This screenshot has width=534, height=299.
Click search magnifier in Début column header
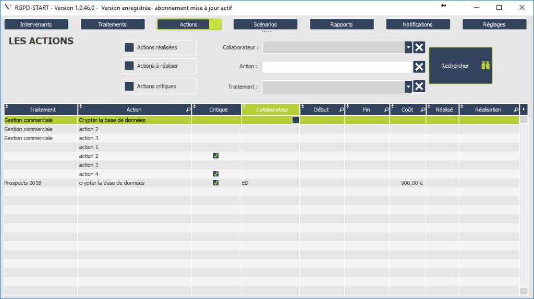341,109
